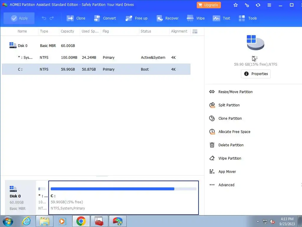Sort by the Status column header

(x=146, y=31)
